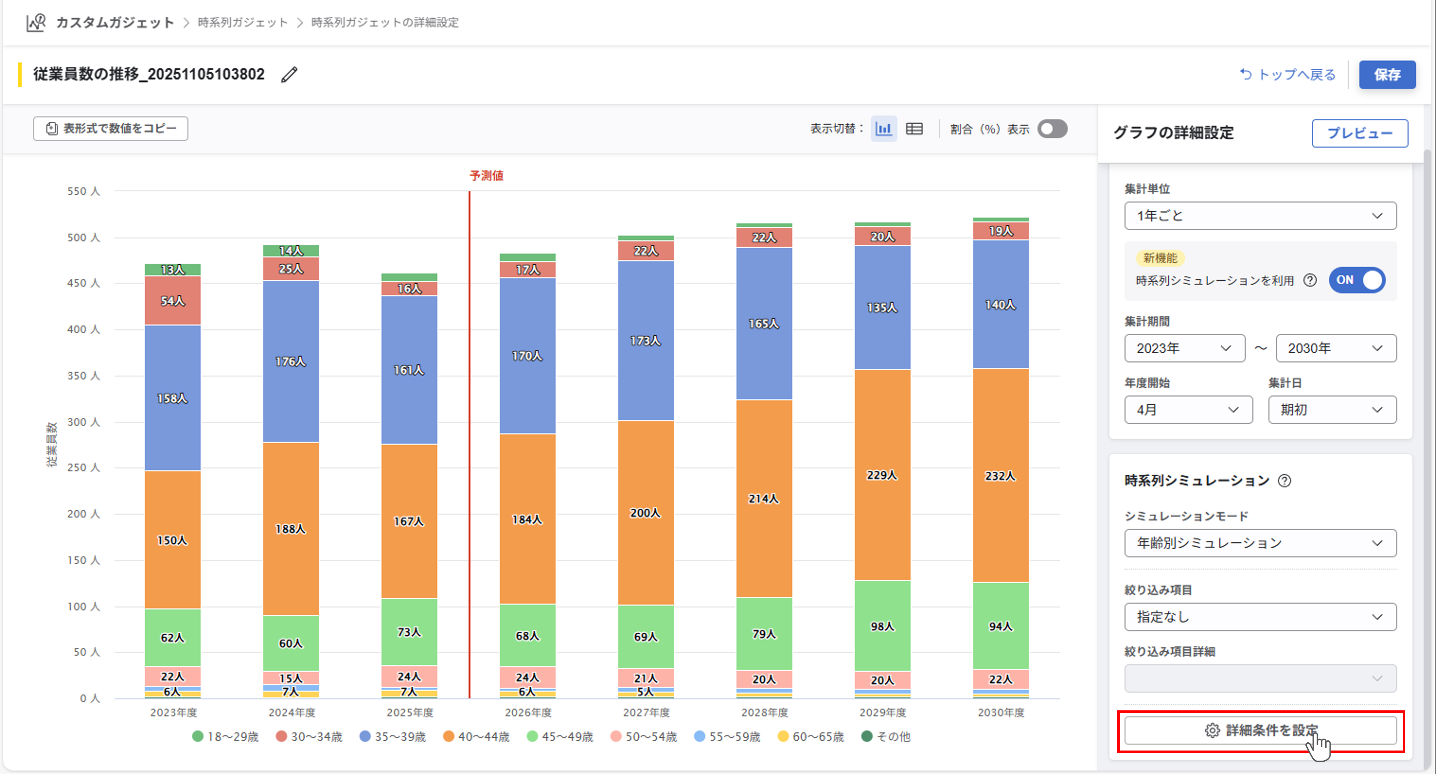
Task: Click カスタムガジェット breadcrumb item
Action: point(115,23)
